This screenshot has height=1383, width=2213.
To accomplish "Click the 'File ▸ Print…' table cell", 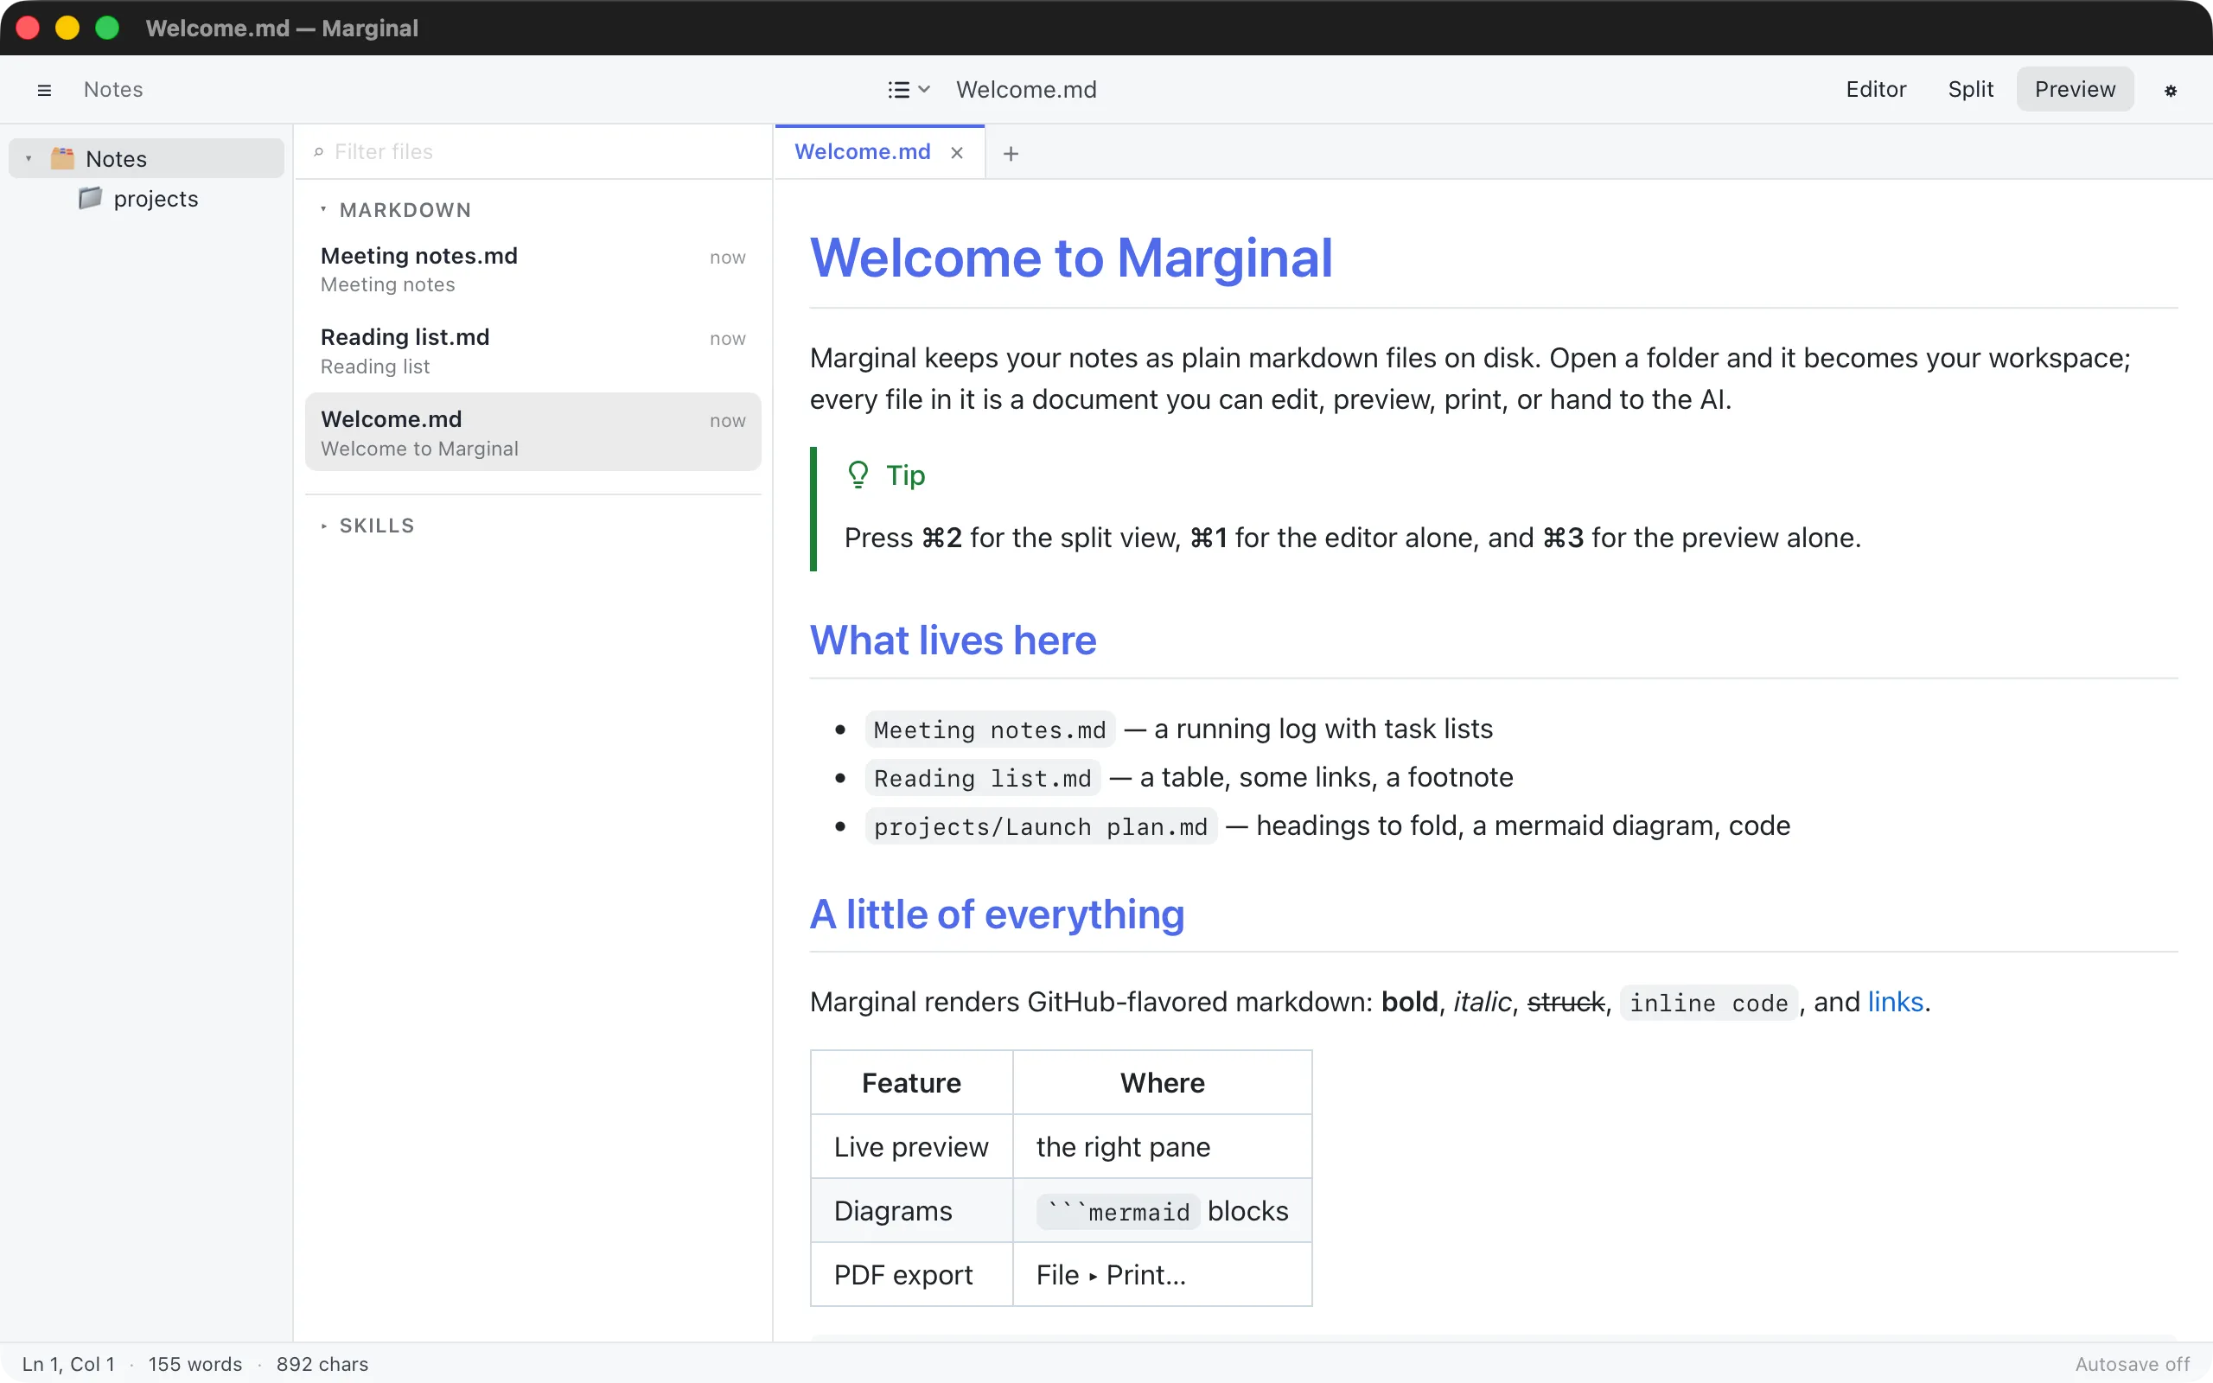I will pyautogui.click(x=1163, y=1274).
